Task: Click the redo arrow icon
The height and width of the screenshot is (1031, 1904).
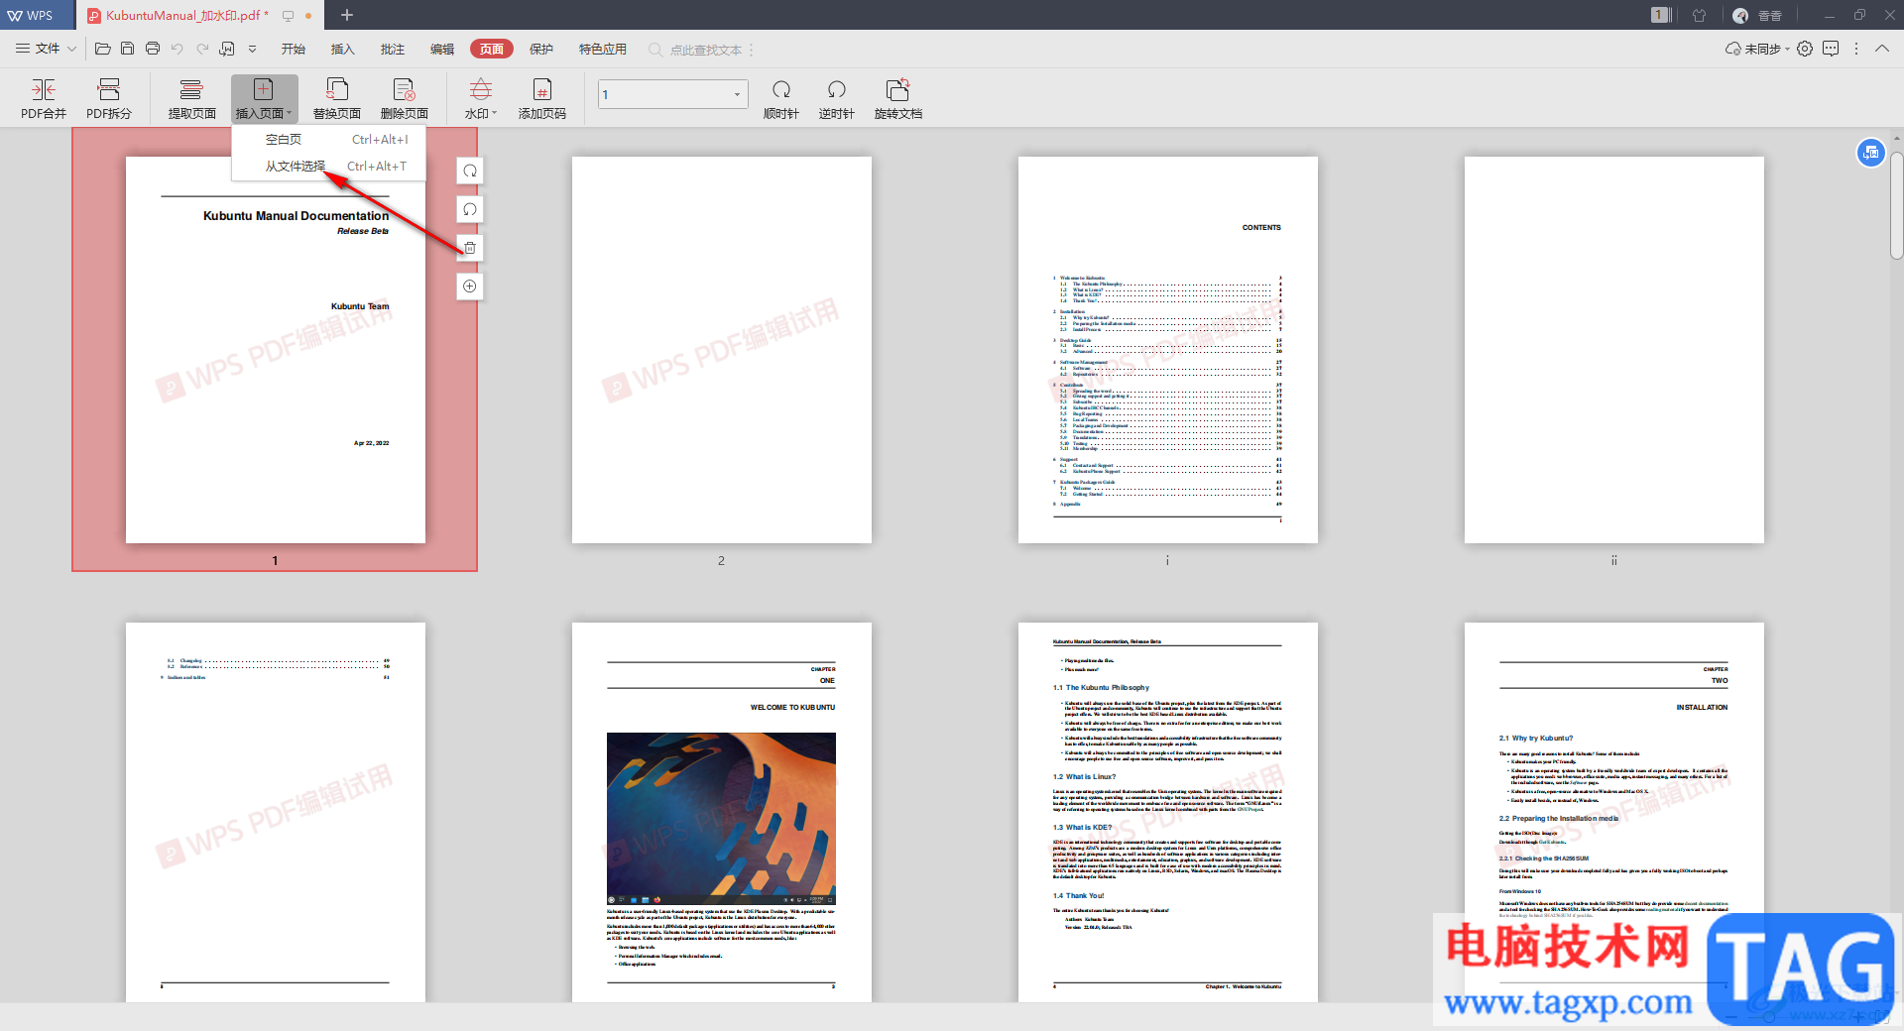Action: point(202,49)
